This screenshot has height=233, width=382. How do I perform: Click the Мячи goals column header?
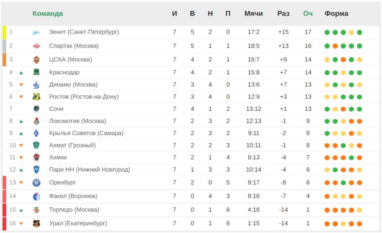(253, 13)
